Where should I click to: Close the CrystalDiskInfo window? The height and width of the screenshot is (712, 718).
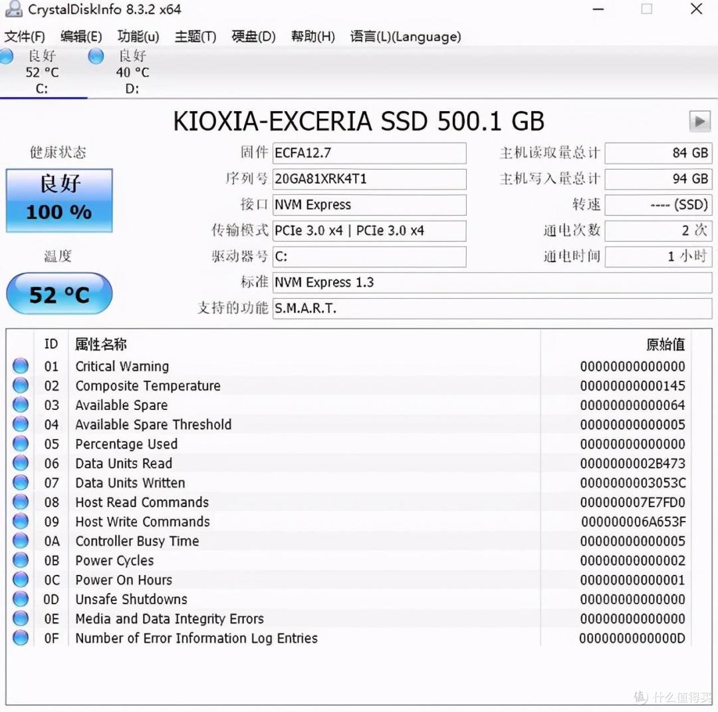[x=697, y=9]
